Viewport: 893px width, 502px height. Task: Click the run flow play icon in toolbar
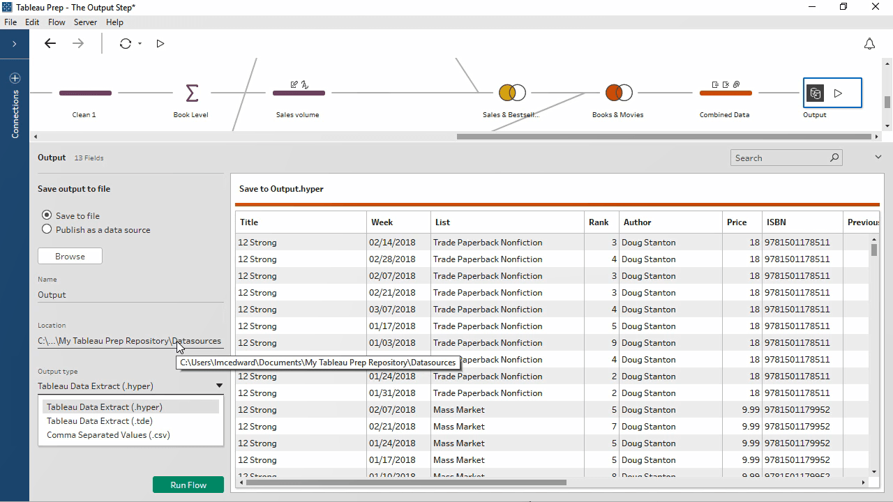point(160,43)
